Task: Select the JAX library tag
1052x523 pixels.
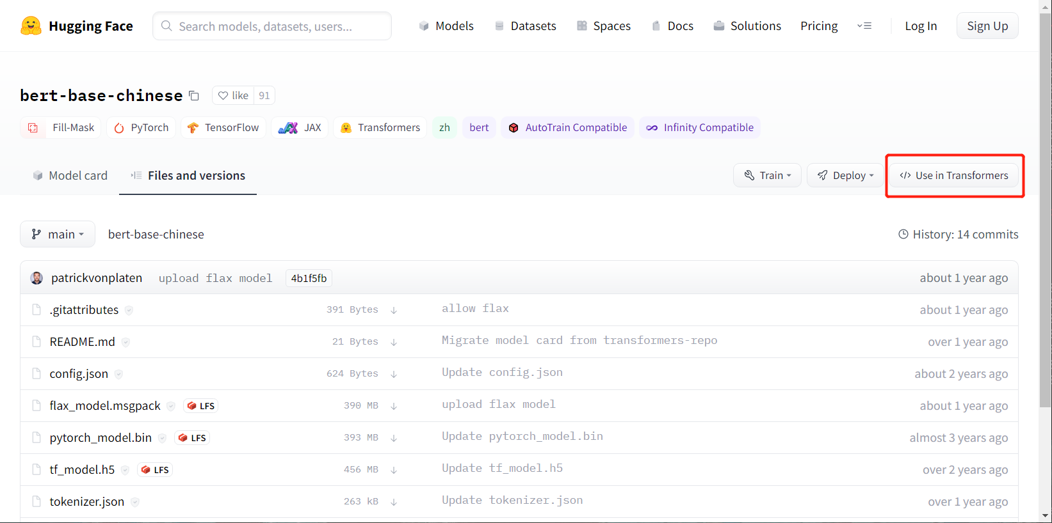Action: pyautogui.click(x=300, y=128)
